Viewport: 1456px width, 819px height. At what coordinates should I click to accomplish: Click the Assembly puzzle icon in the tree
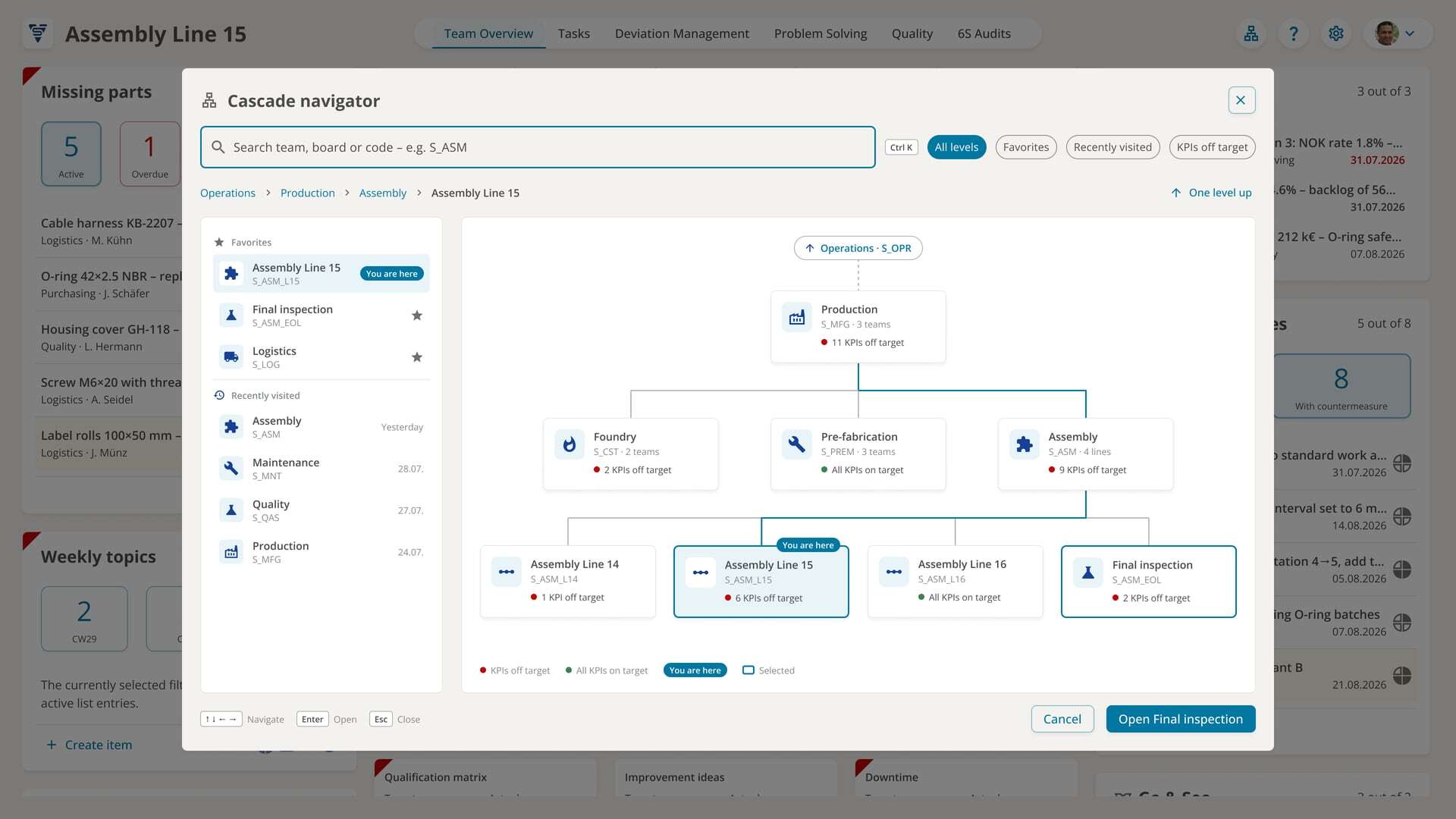pyautogui.click(x=1025, y=444)
